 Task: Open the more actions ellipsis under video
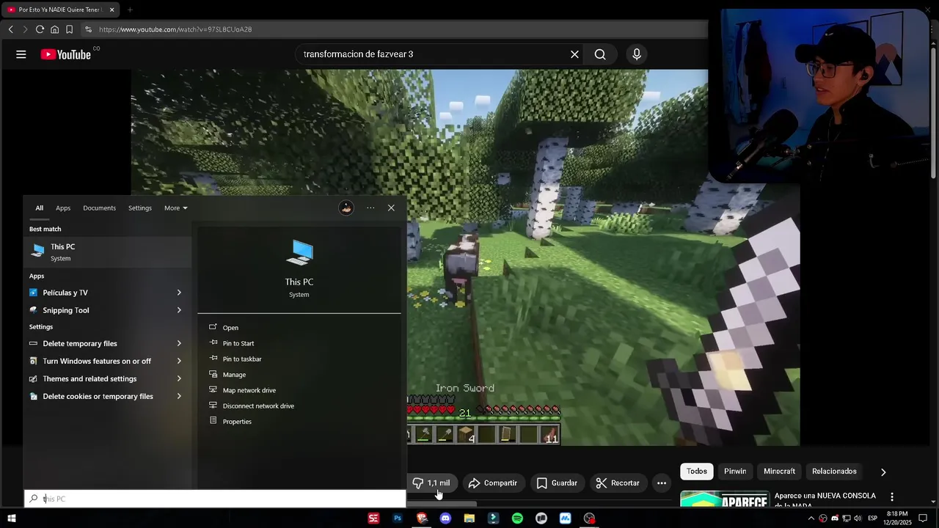pos(662,483)
